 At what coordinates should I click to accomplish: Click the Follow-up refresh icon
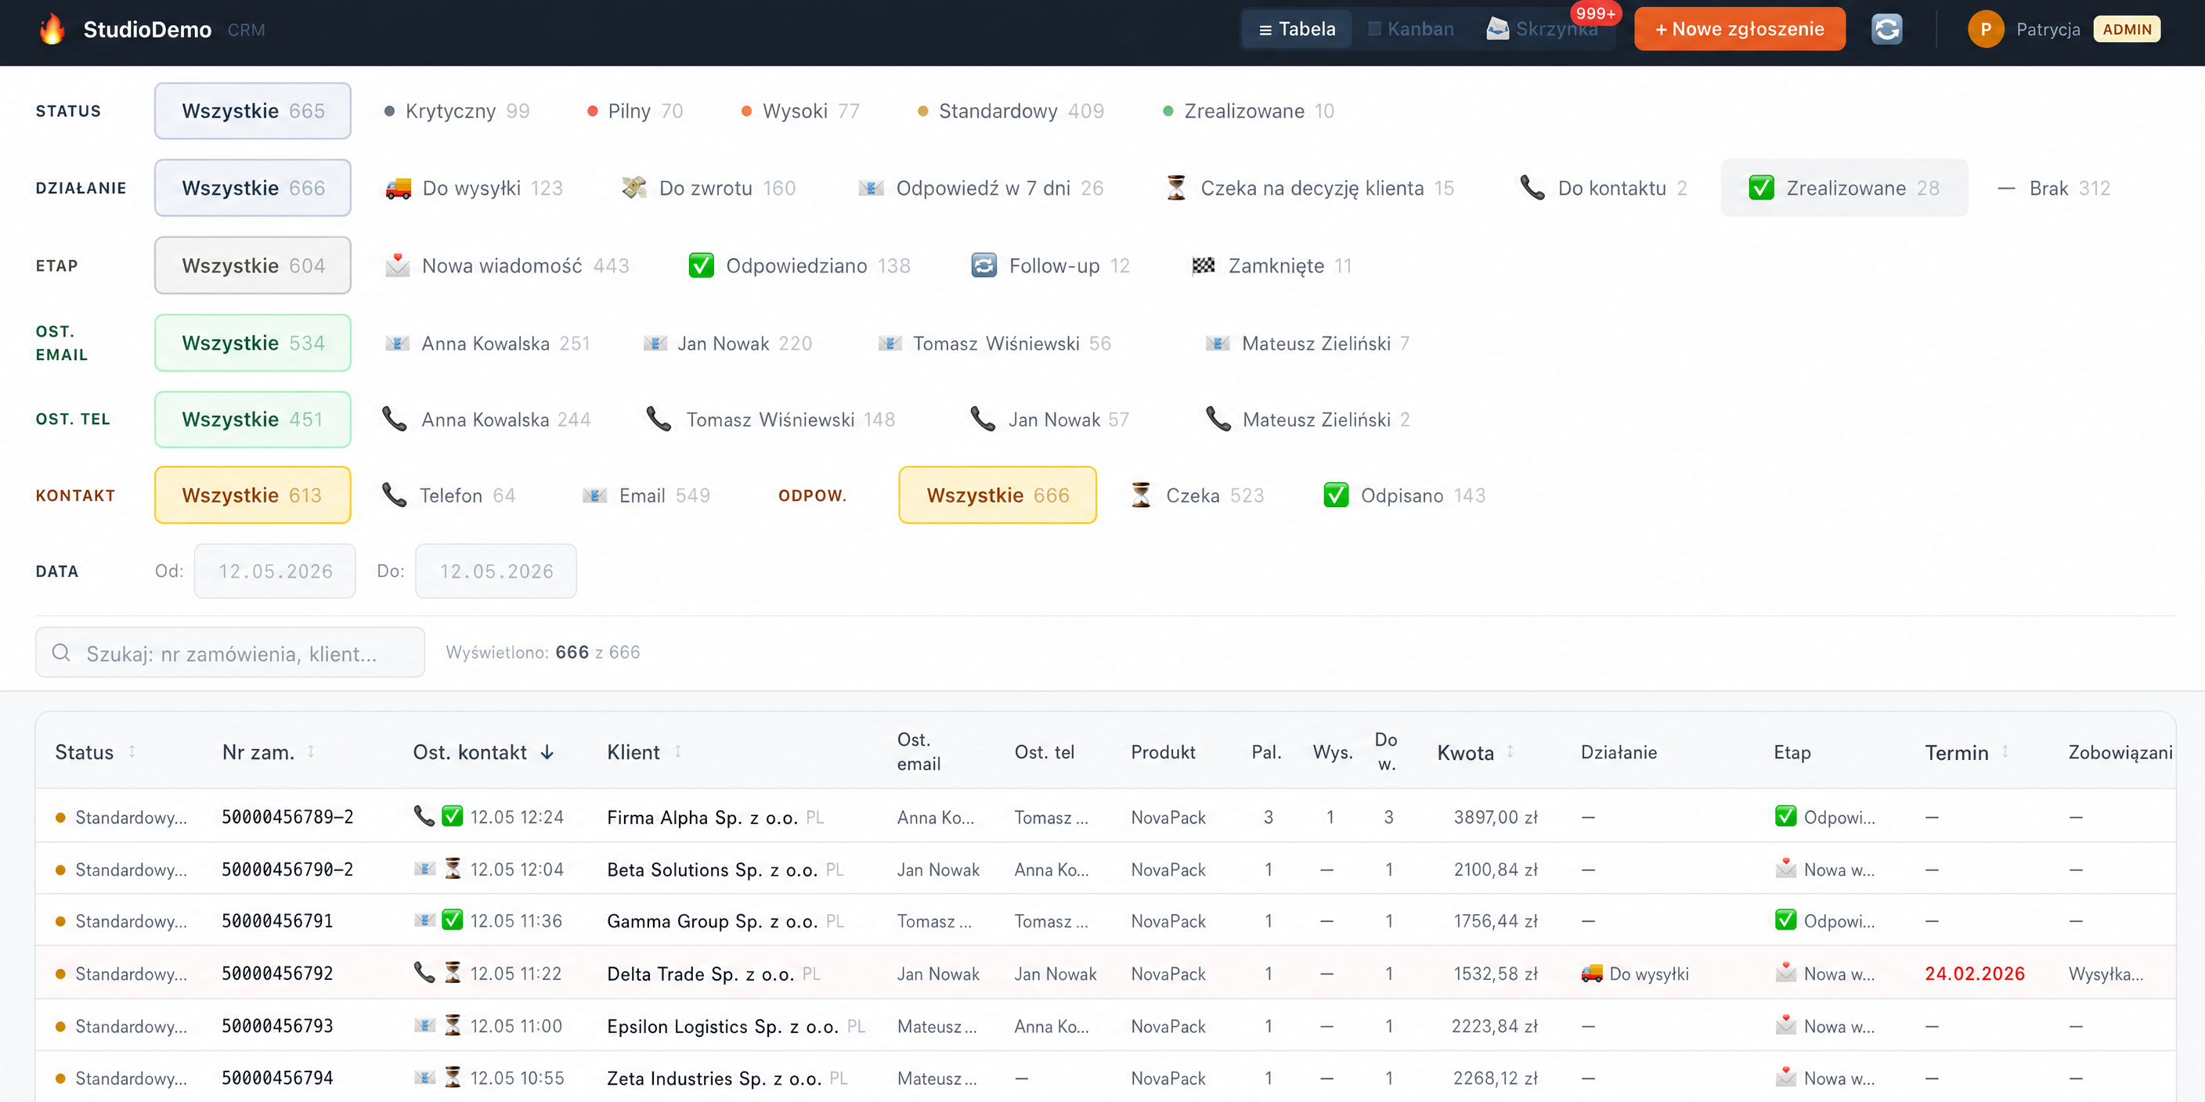tap(984, 265)
